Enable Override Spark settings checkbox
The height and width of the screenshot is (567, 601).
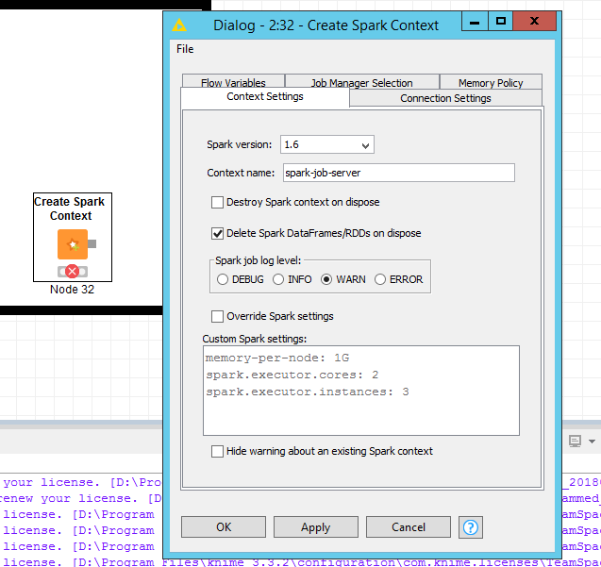tap(217, 316)
